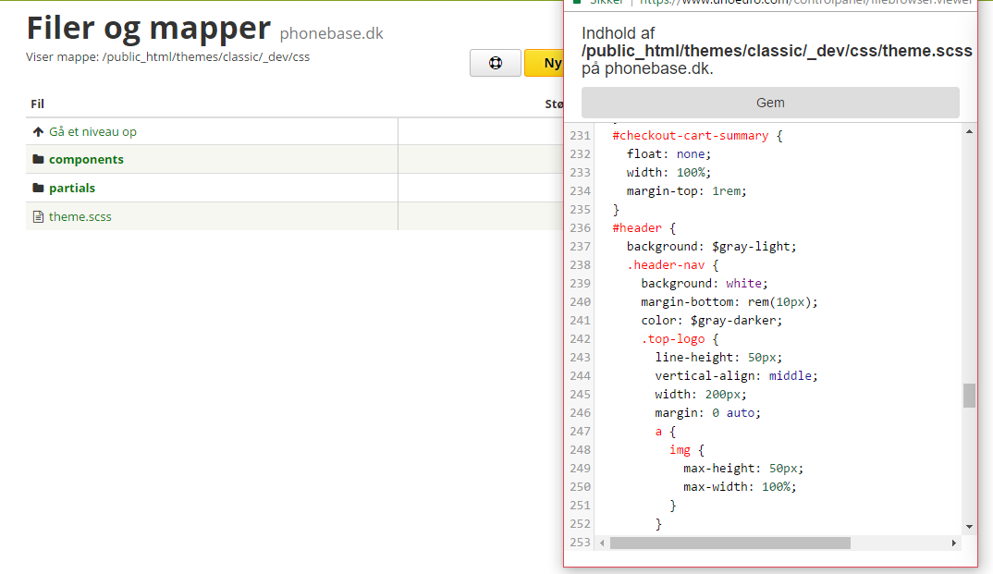Viewport: 993px width, 574px height.
Task: Click the editor's scroll down arrow
Action: click(x=969, y=526)
